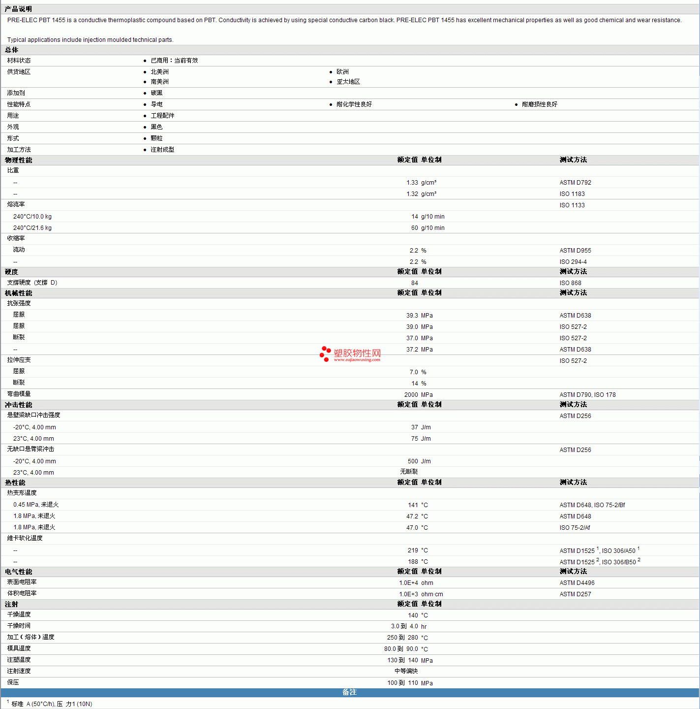Click the 耐化学性良好 feature entry
Image resolution: width=700 pixels, height=709 pixels.
[354, 104]
